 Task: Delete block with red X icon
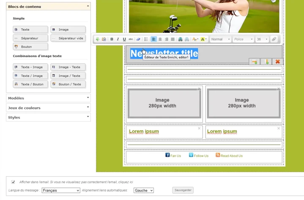tap(278, 62)
